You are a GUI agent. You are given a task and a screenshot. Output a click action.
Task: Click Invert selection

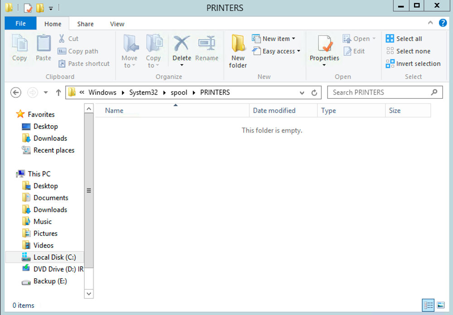click(x=413, y=64)
